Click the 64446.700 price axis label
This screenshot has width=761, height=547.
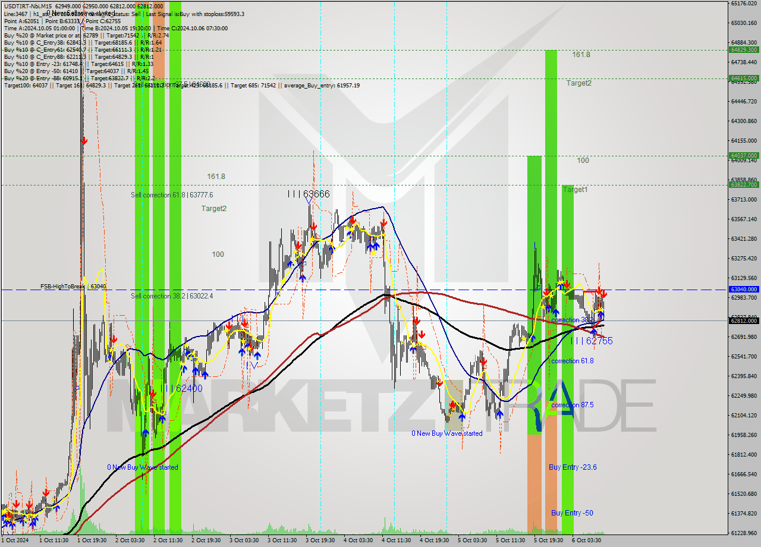(744, 102)
